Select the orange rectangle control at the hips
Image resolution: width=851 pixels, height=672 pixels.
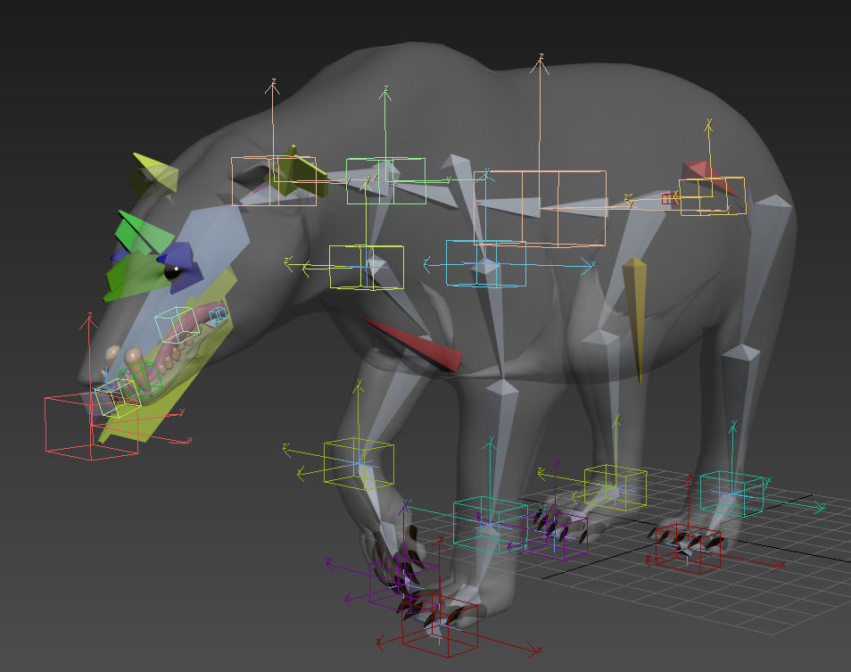tap(713, 196)
